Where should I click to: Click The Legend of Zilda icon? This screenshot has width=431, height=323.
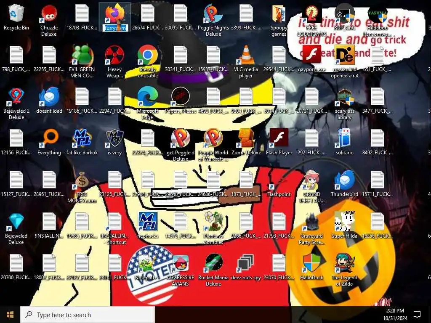coord(344,263)
